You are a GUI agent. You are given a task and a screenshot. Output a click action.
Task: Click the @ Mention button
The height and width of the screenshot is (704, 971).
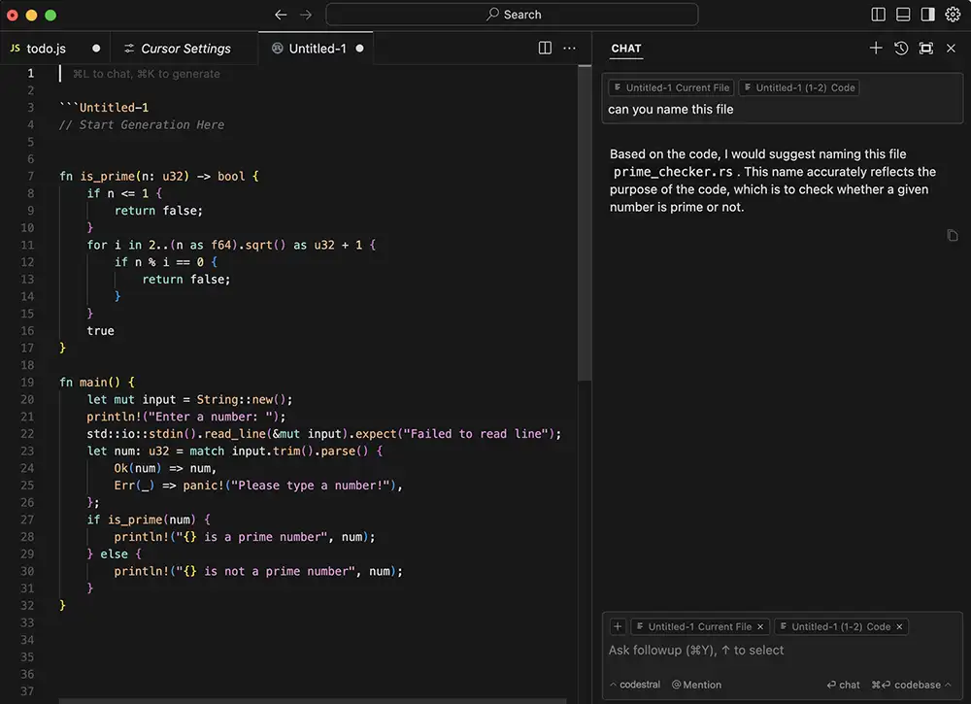[696, 685]
